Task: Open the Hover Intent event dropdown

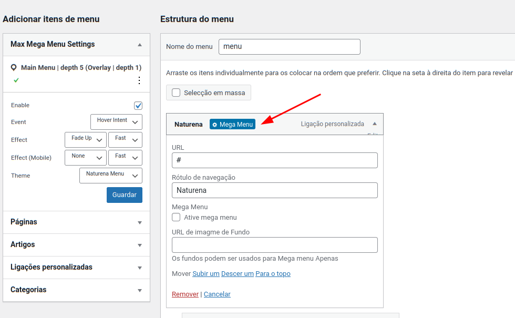Action: pos(116,122)
